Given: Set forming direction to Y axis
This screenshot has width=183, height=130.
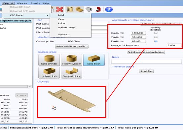Looking at the screenshot, I should point(156,37).
